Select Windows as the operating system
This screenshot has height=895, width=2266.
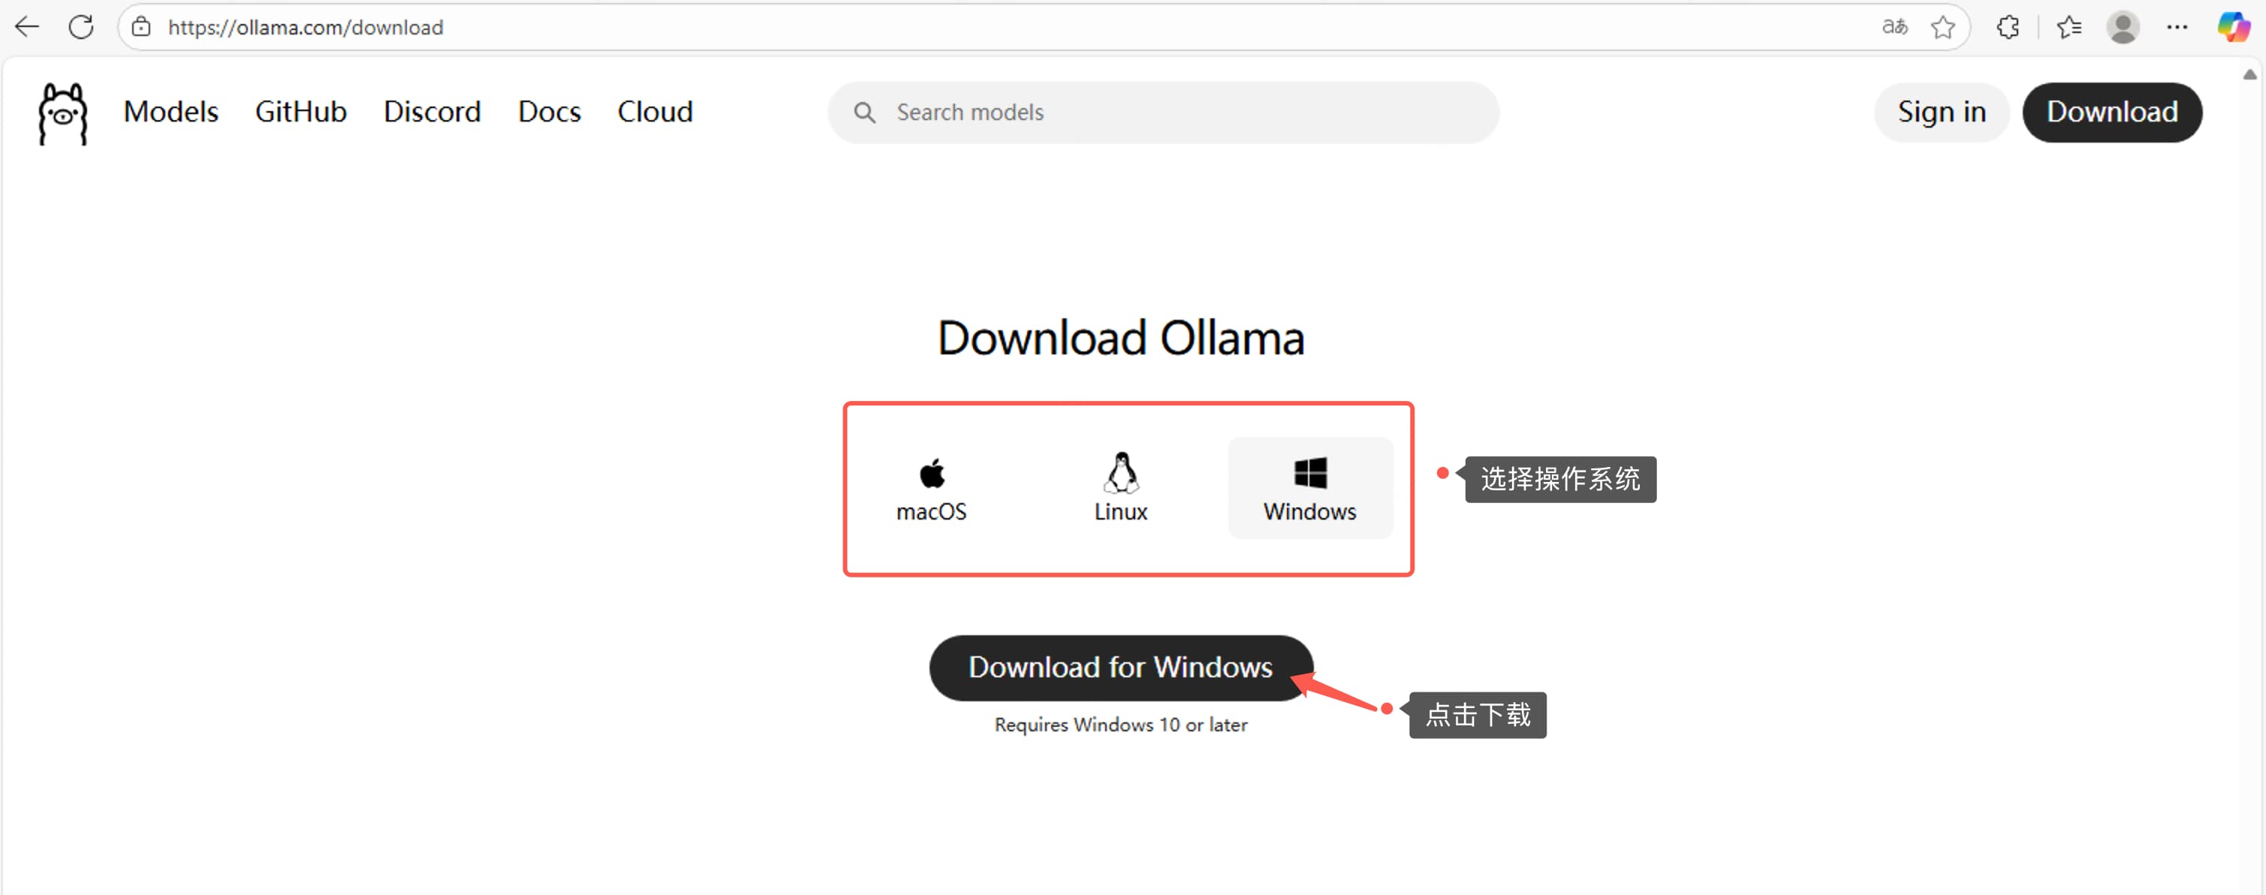(1309, 487)
